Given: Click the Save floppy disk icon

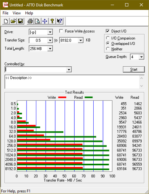Looking at the screenshot, I should click(21, 21).
